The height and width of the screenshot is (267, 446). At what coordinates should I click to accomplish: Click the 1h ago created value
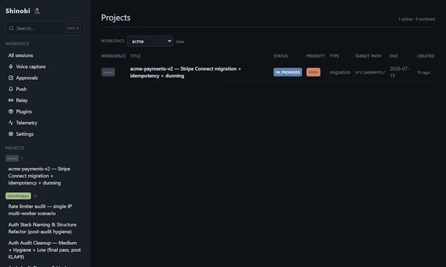423,72
